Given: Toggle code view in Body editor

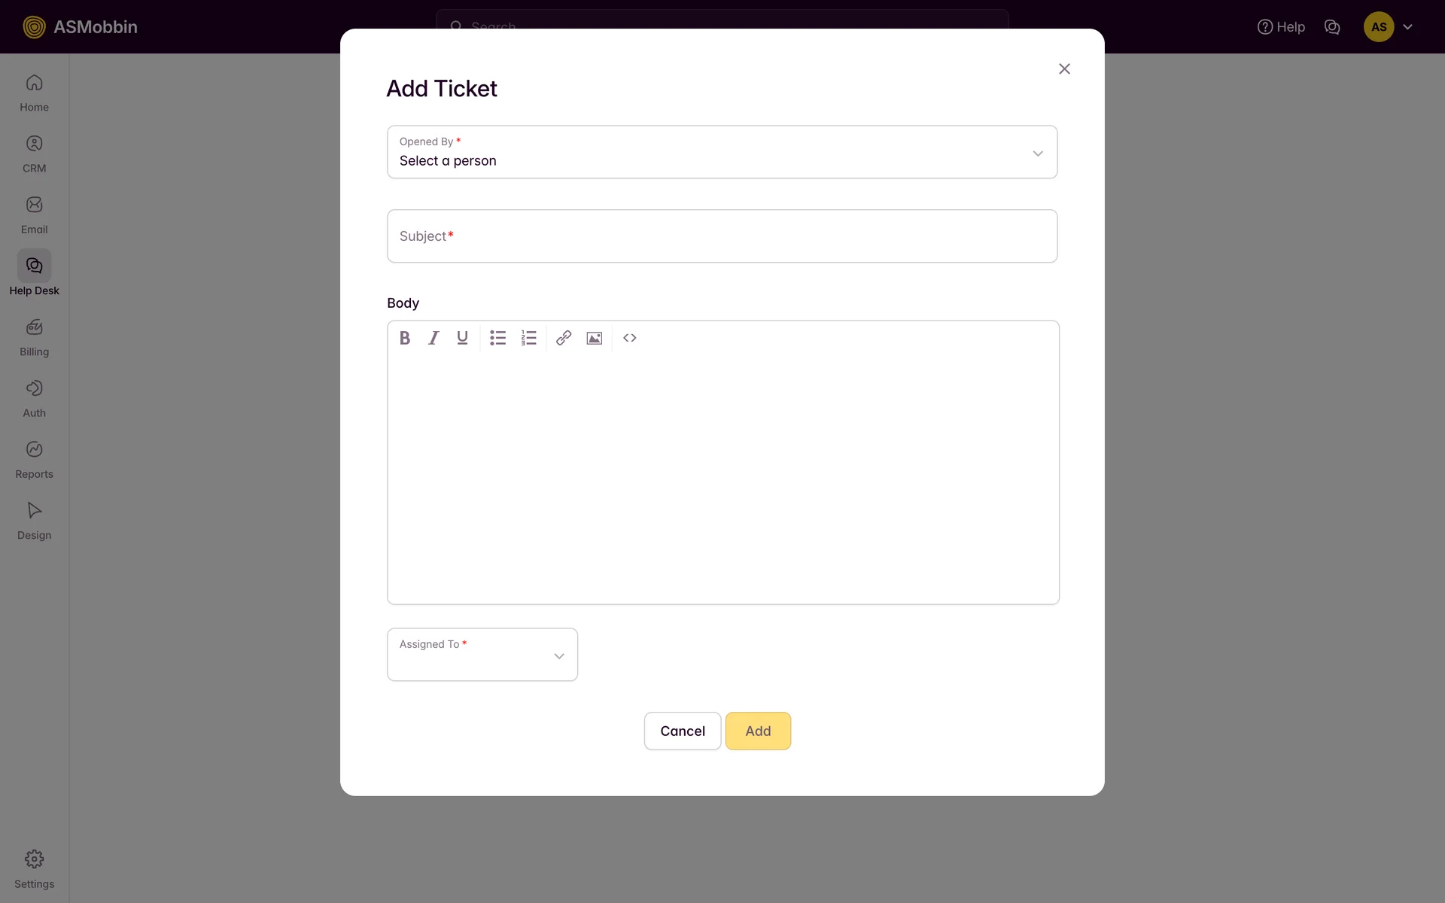Looking at the screenshot, I should [630, 338].
